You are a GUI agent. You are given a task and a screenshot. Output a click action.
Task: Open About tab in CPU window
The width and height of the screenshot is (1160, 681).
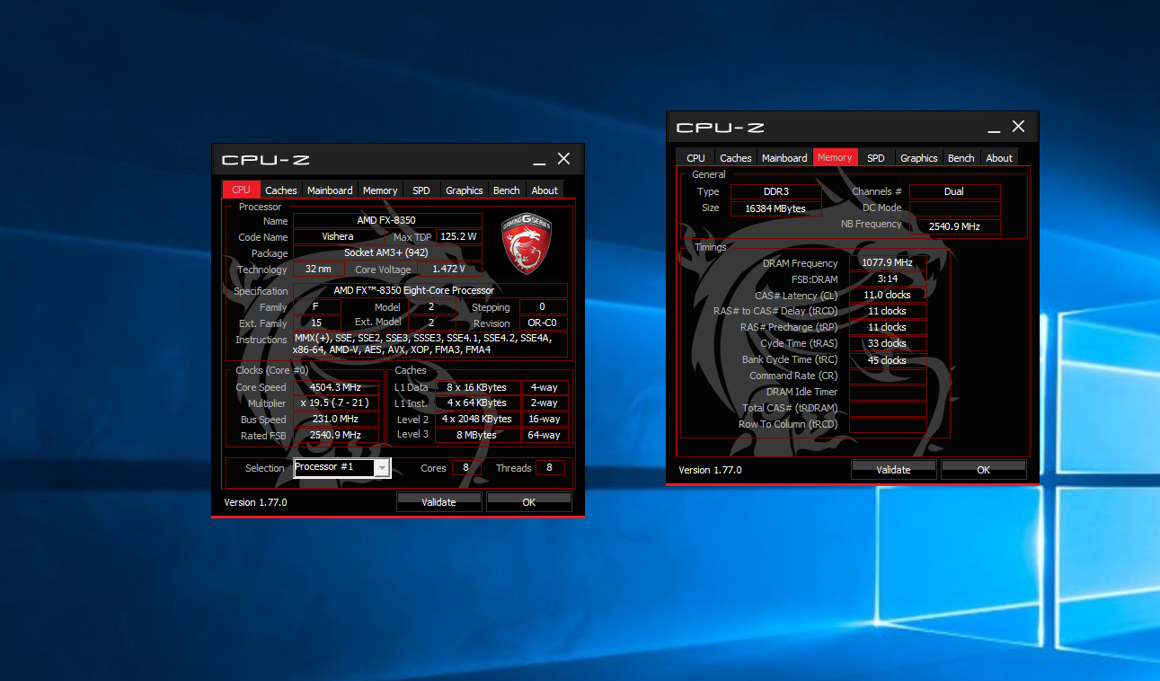[x=545, y=190]
